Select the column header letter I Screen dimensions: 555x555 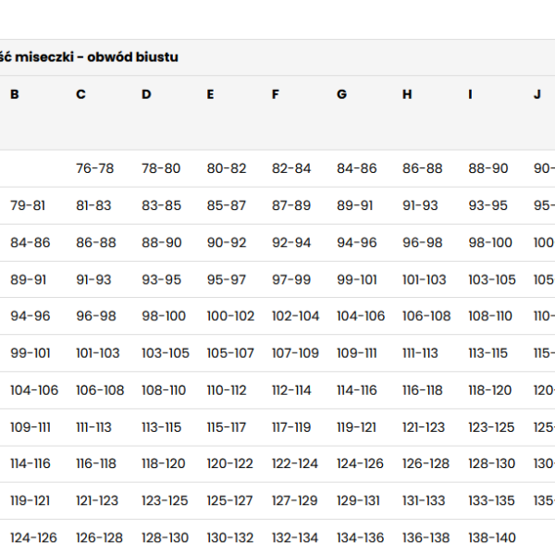click(x=471, y=94)
